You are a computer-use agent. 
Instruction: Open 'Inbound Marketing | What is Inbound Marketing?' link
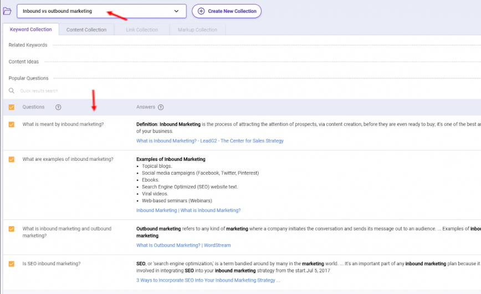pyautogui.click(x=188, y=210)
